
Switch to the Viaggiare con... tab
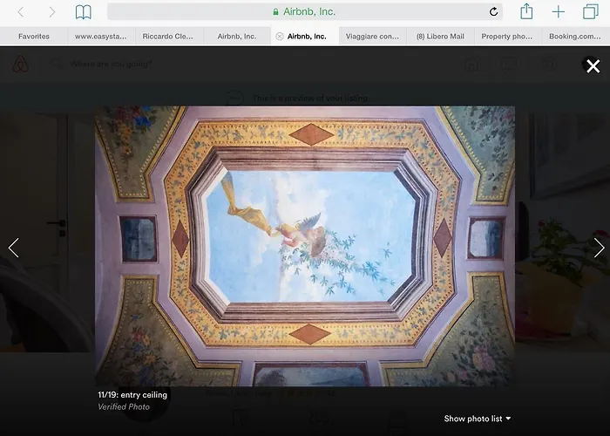point(372,37)
